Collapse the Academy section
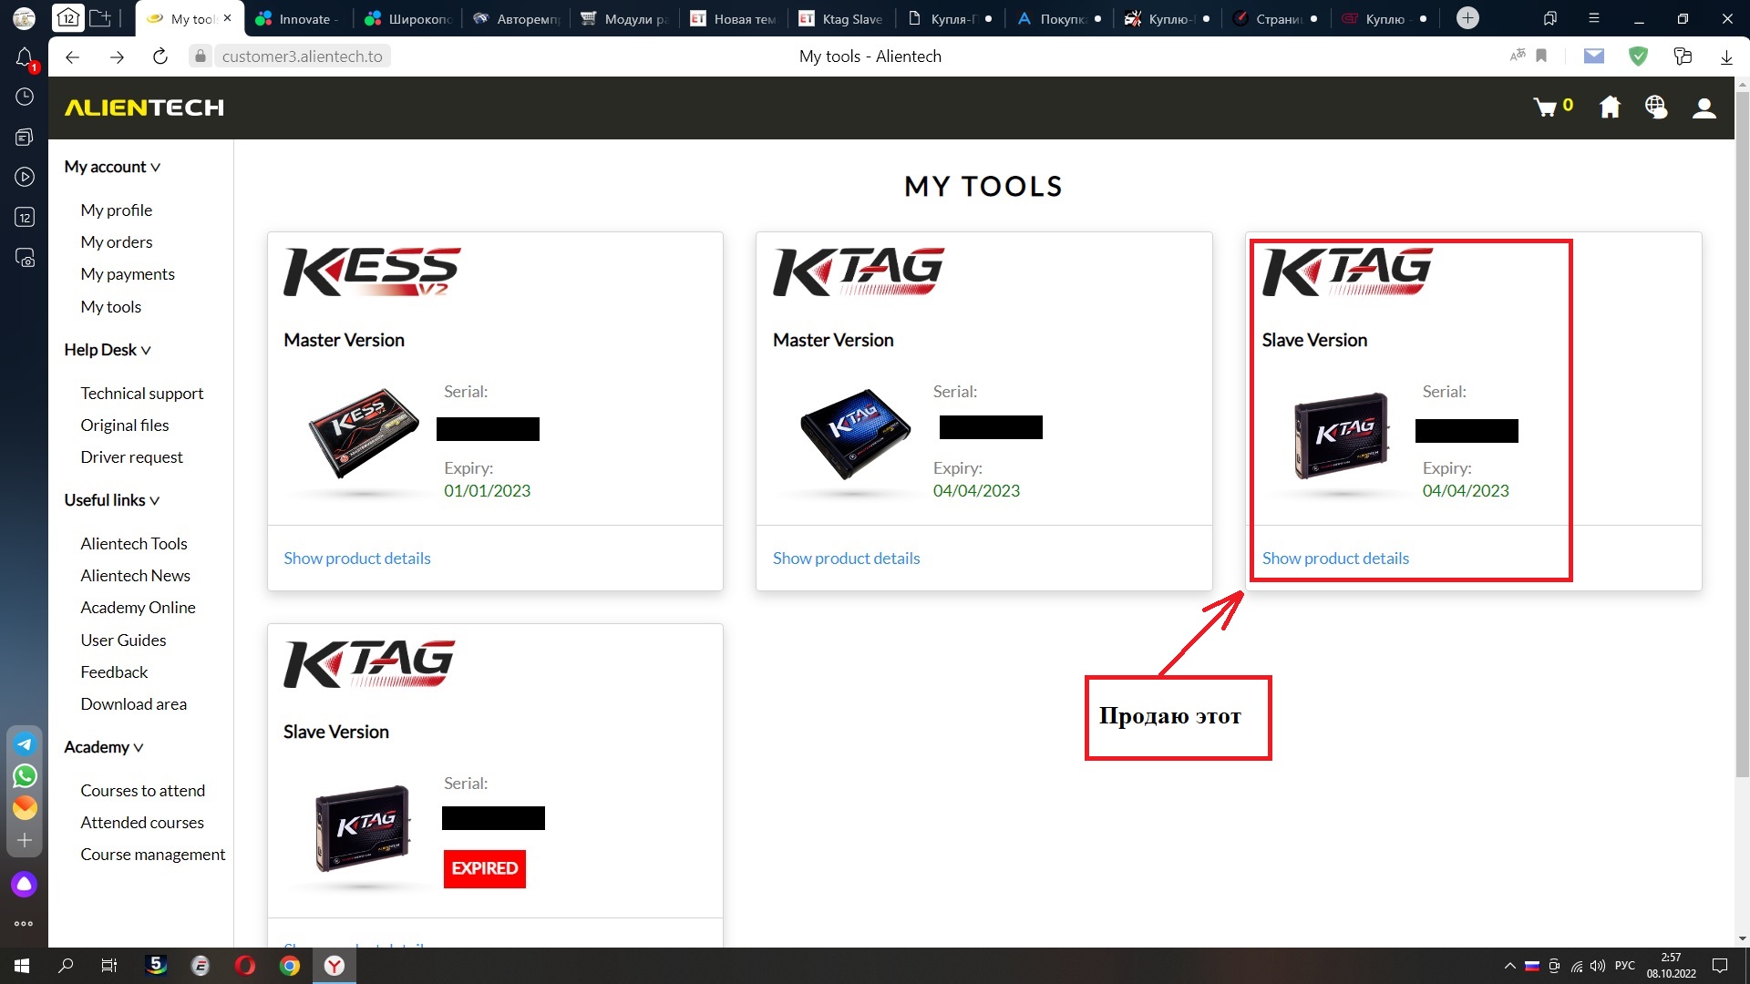This screenshot has width=1750, height=984. pyautogui.click(x=103, y=747)
